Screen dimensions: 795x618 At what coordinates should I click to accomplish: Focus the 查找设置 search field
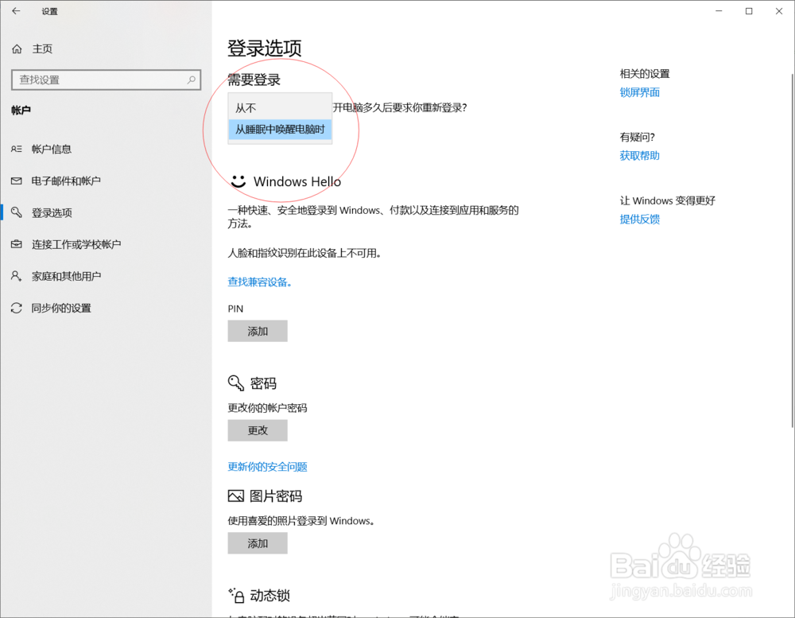[106, 80]
